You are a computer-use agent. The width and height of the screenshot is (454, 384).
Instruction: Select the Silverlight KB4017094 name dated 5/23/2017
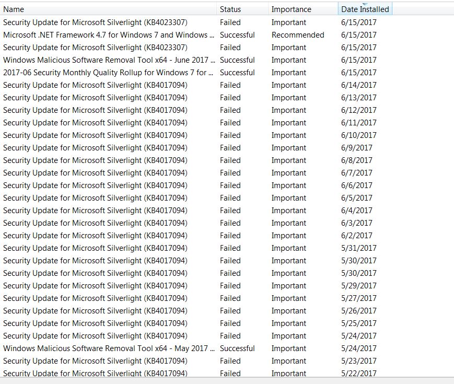coord(95,361)
